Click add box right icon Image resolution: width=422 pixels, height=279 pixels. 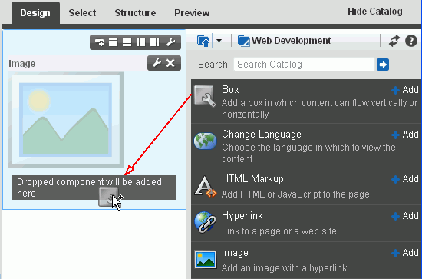[155, 42]
